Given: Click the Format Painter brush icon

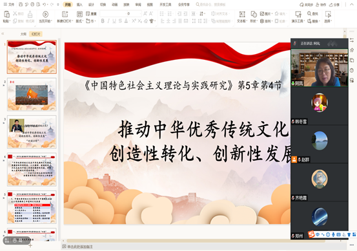Looking at the screenshot, I should click(x=30, y=15).
